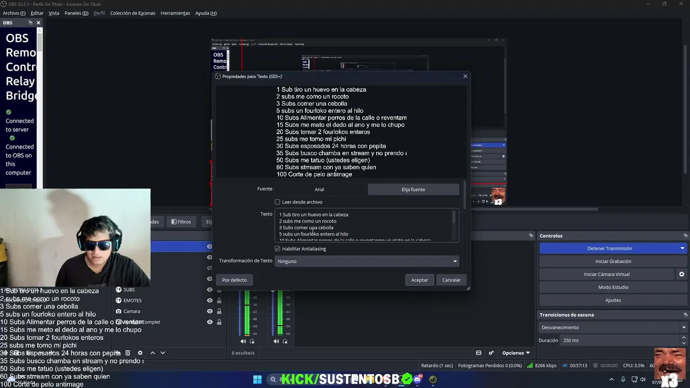Toggle visibility of the SUBS source
Screen dimensions: 690x388
(x=210, y=290)
